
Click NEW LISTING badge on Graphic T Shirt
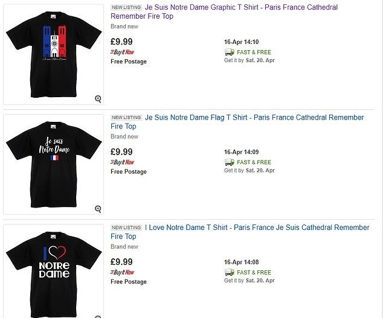[x=126, y=8]
